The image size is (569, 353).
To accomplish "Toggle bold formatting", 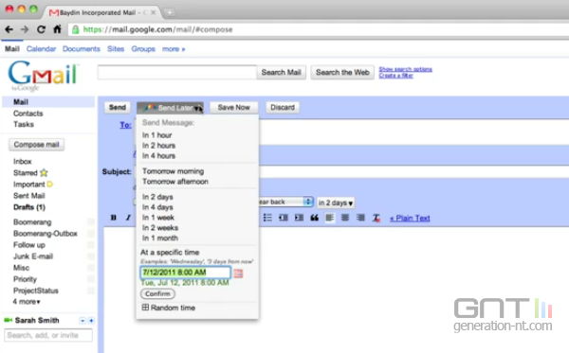I will 114,218.
